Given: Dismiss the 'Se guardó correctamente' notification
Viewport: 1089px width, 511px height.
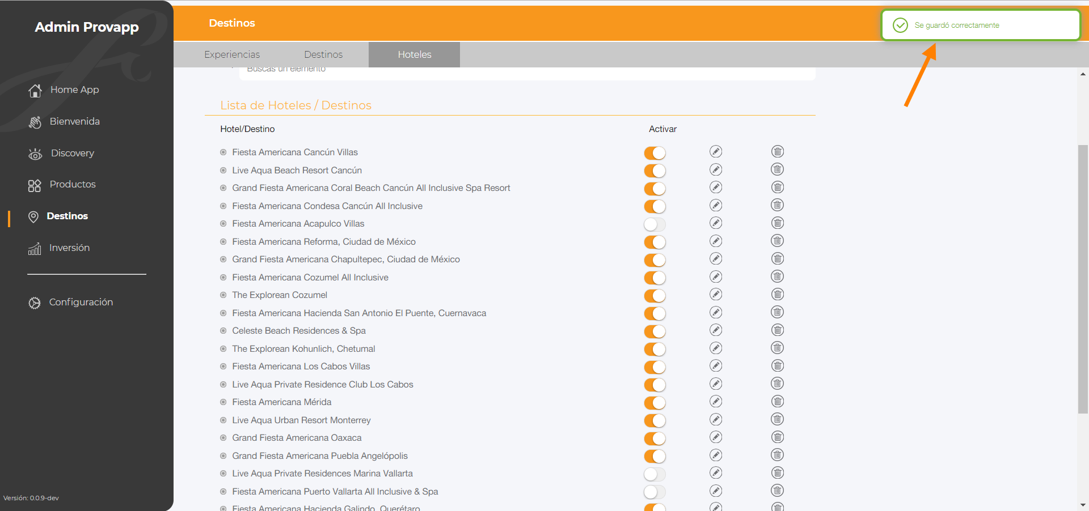Looking at the screenshot, I should click(981, 25).
